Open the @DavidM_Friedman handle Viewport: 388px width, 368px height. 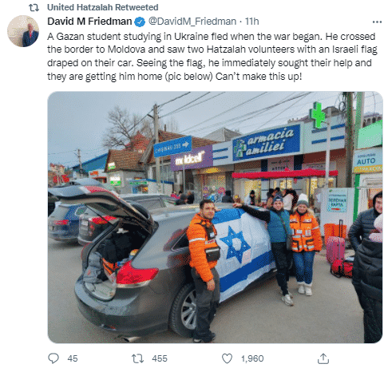tap(192, 22)
